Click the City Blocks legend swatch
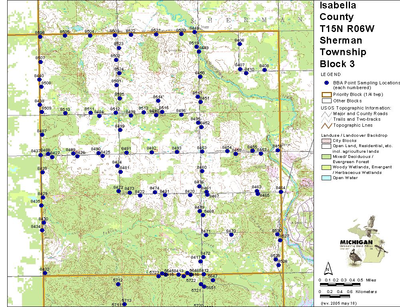The height and width of the screenshot is (307, 400). (x=327, y=141)
